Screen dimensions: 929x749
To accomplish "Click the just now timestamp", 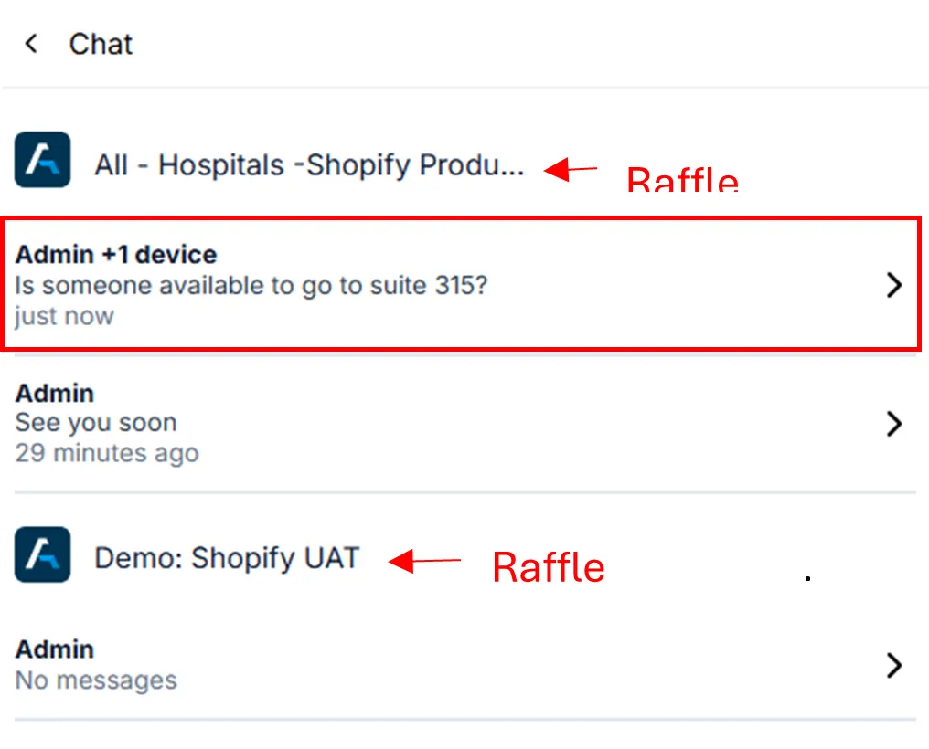I will (64, 316).
